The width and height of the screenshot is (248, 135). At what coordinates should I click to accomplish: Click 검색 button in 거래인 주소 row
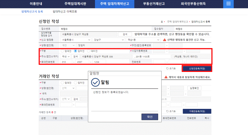(75, 99)
